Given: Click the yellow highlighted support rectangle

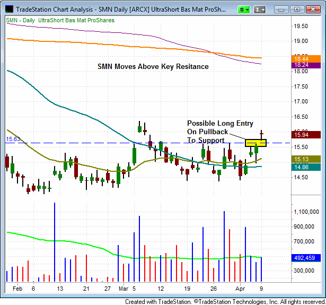Looking at the screenshot, I should coord(255,143).
